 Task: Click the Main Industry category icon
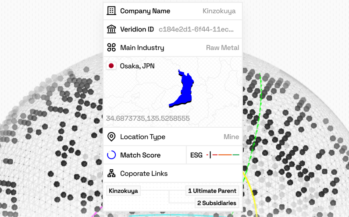point(111,48)
